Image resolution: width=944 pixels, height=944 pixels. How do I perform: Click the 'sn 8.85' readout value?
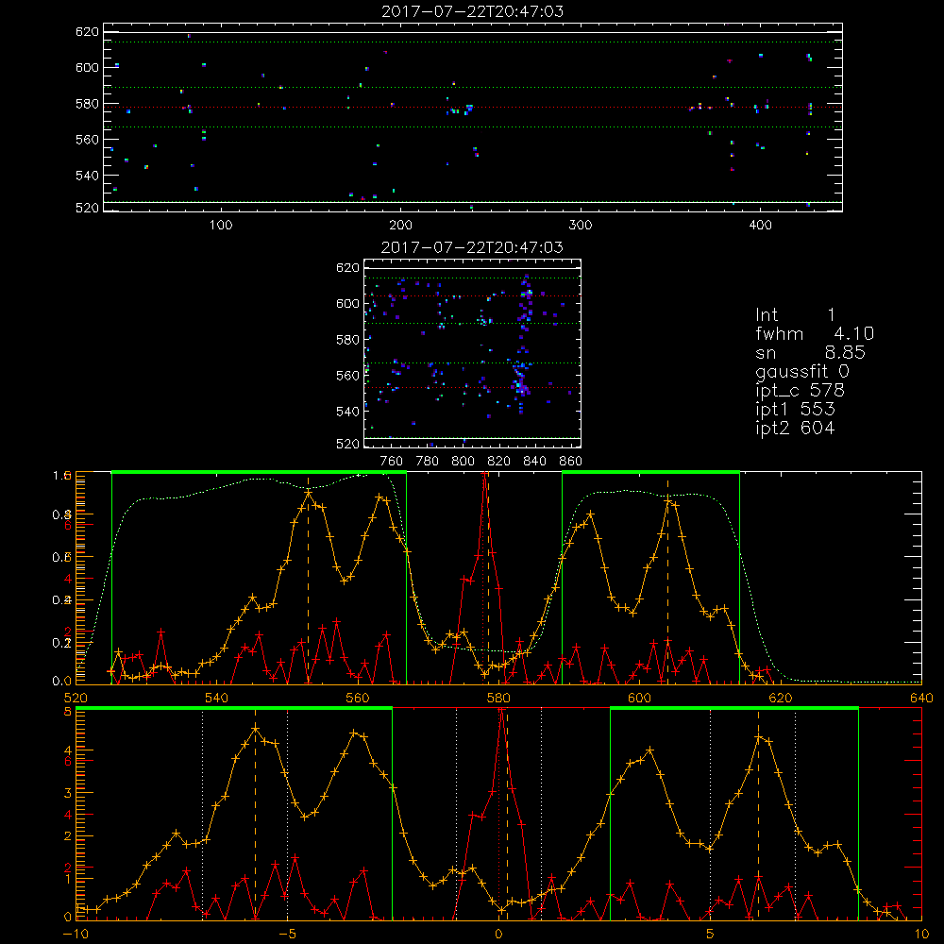click(845, 352)
